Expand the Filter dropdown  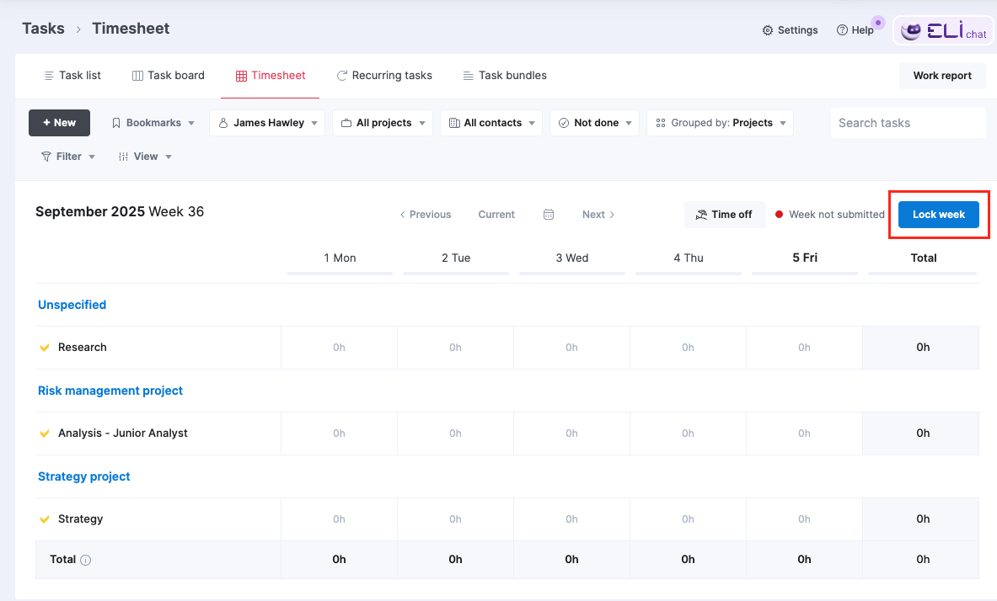[x=68, y=157]
